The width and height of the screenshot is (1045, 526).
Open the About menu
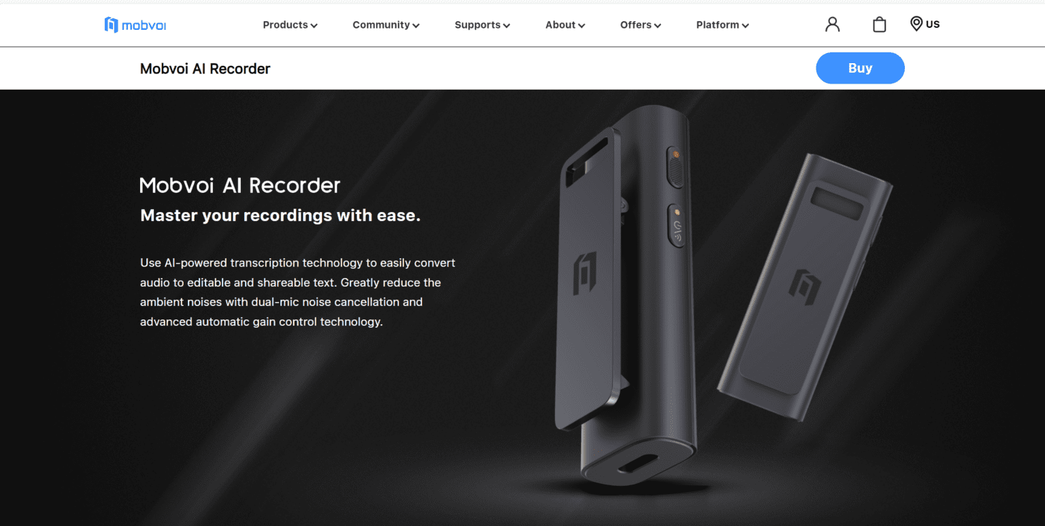pos(565,25)
